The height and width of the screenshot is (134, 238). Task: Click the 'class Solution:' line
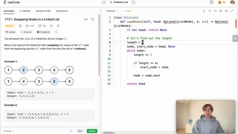pos(126,17)
